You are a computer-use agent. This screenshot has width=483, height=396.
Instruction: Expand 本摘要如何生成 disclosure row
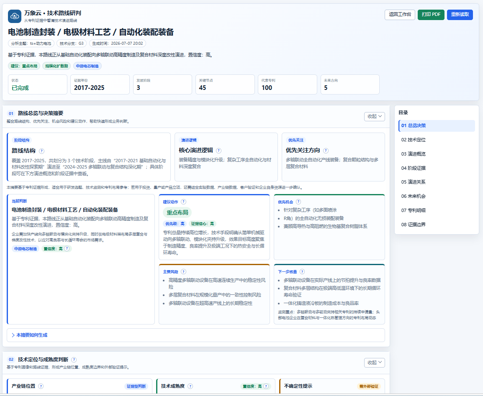pyautogui.click(x=196, y=335)
